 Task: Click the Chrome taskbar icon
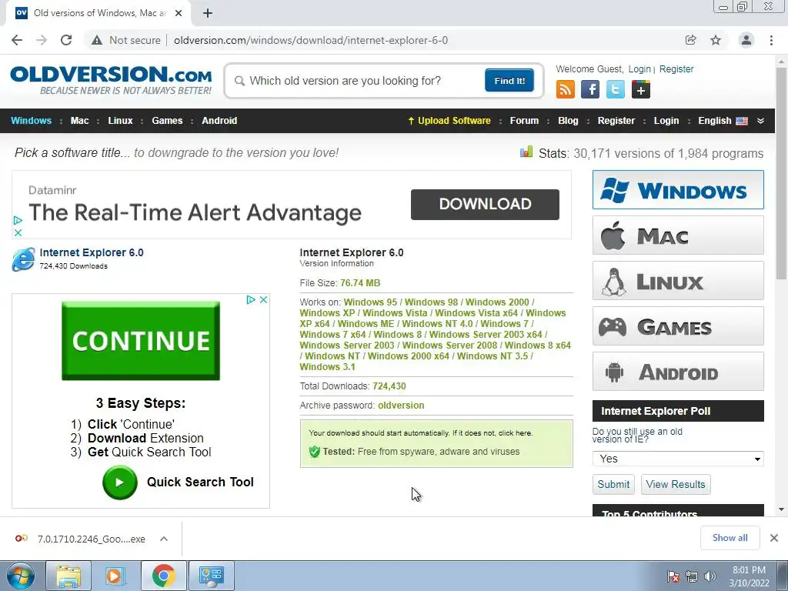click(163, 576)
